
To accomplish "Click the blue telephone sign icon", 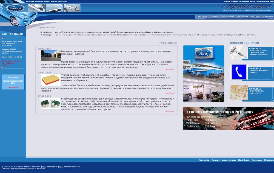I will pyautogui.click(x=239, y=72).
